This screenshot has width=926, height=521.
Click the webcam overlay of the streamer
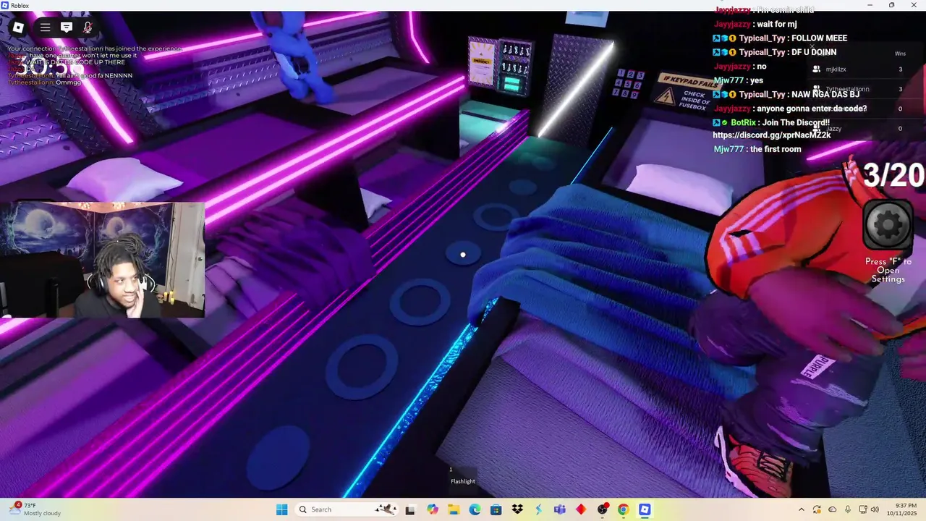[x=102, y=260]
